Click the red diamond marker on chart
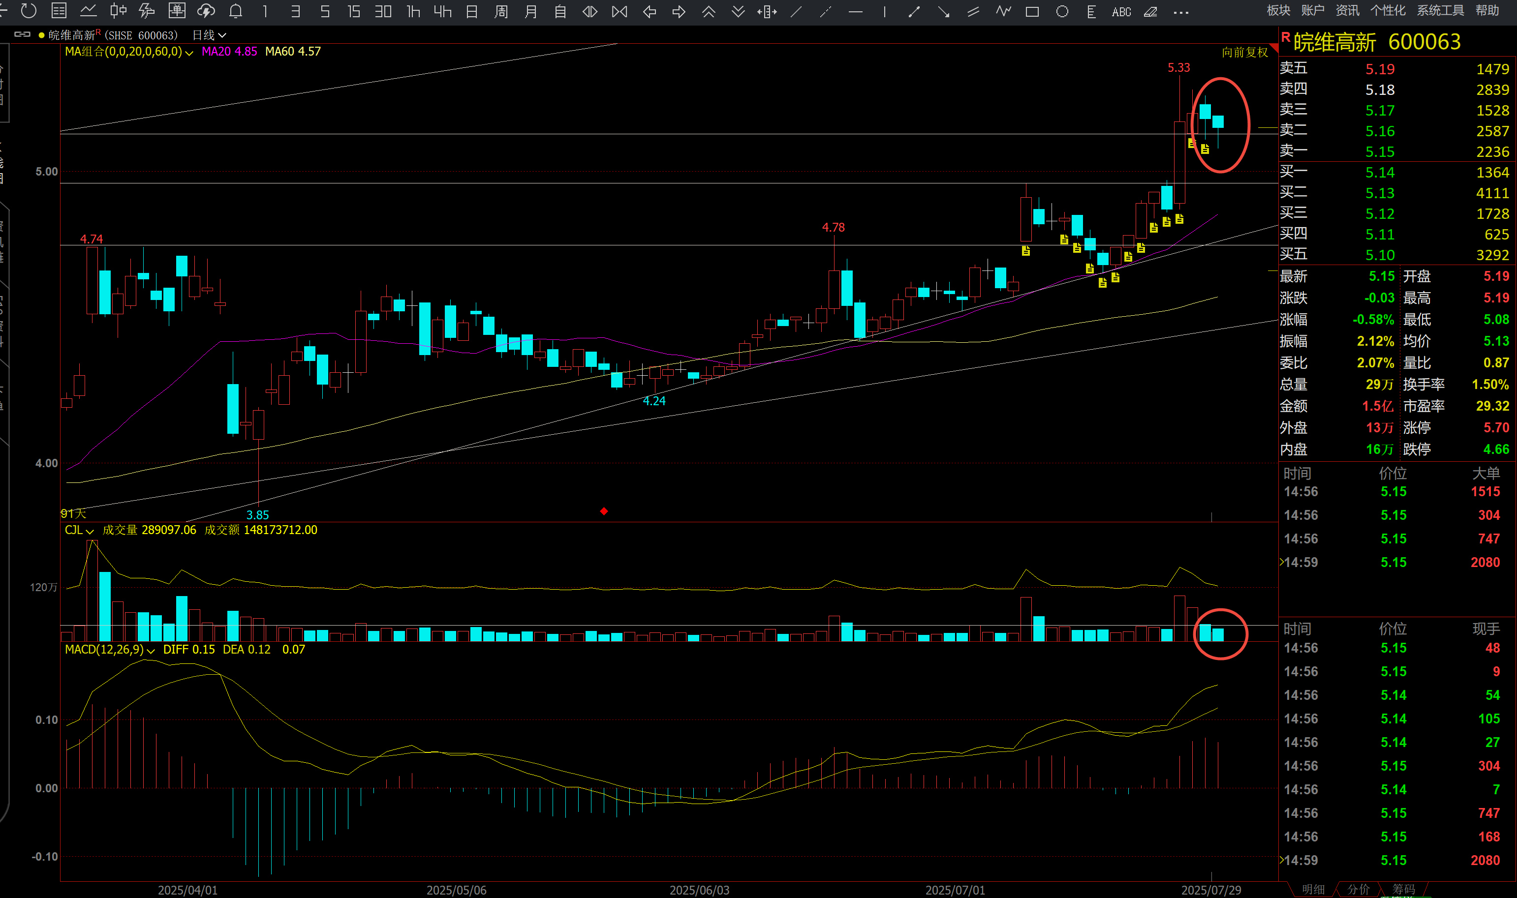This screenshot has width=1517, height=898. coord(604,511)
